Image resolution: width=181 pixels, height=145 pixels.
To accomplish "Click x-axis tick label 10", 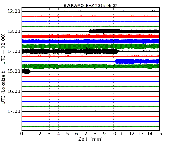I will (x=113, y=134).
